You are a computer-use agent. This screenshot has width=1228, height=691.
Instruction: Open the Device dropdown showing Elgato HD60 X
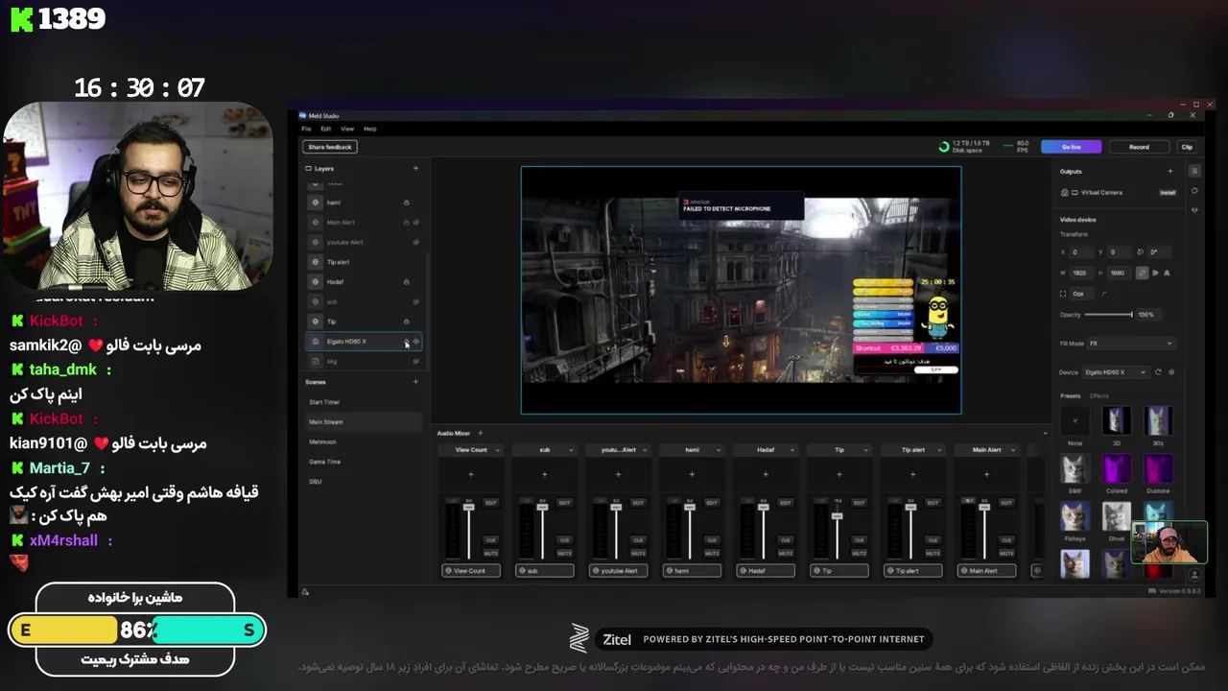(1119, 372)
